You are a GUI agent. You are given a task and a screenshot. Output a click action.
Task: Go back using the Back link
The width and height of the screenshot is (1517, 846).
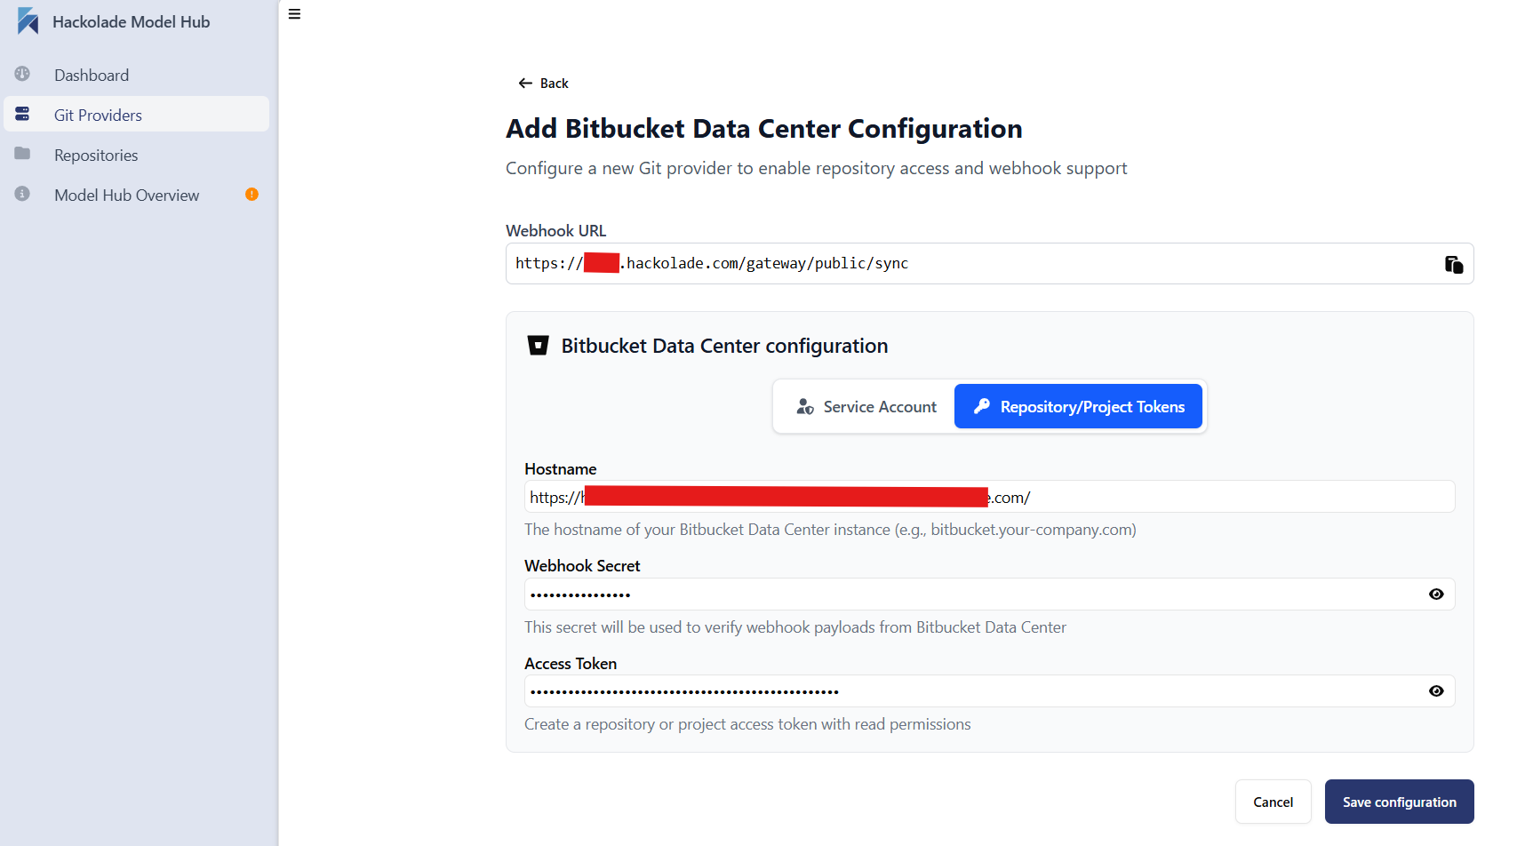coord(543,83)
